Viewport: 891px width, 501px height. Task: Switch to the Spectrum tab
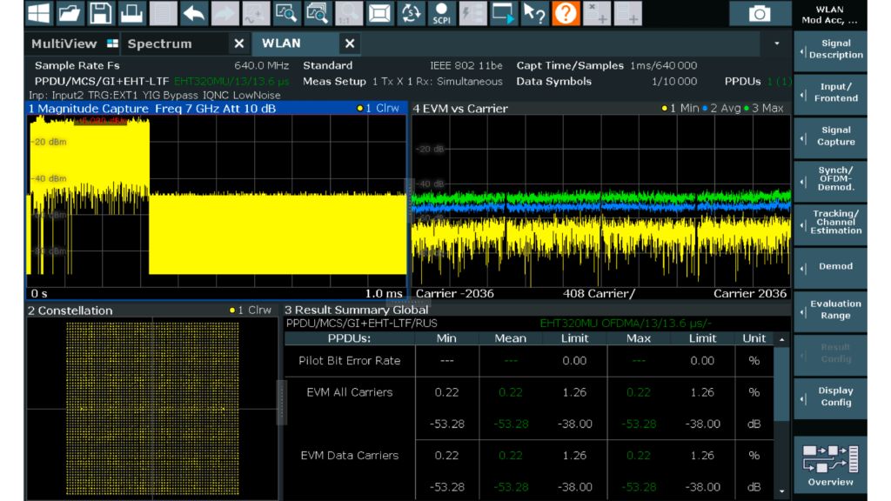[159, 43]
